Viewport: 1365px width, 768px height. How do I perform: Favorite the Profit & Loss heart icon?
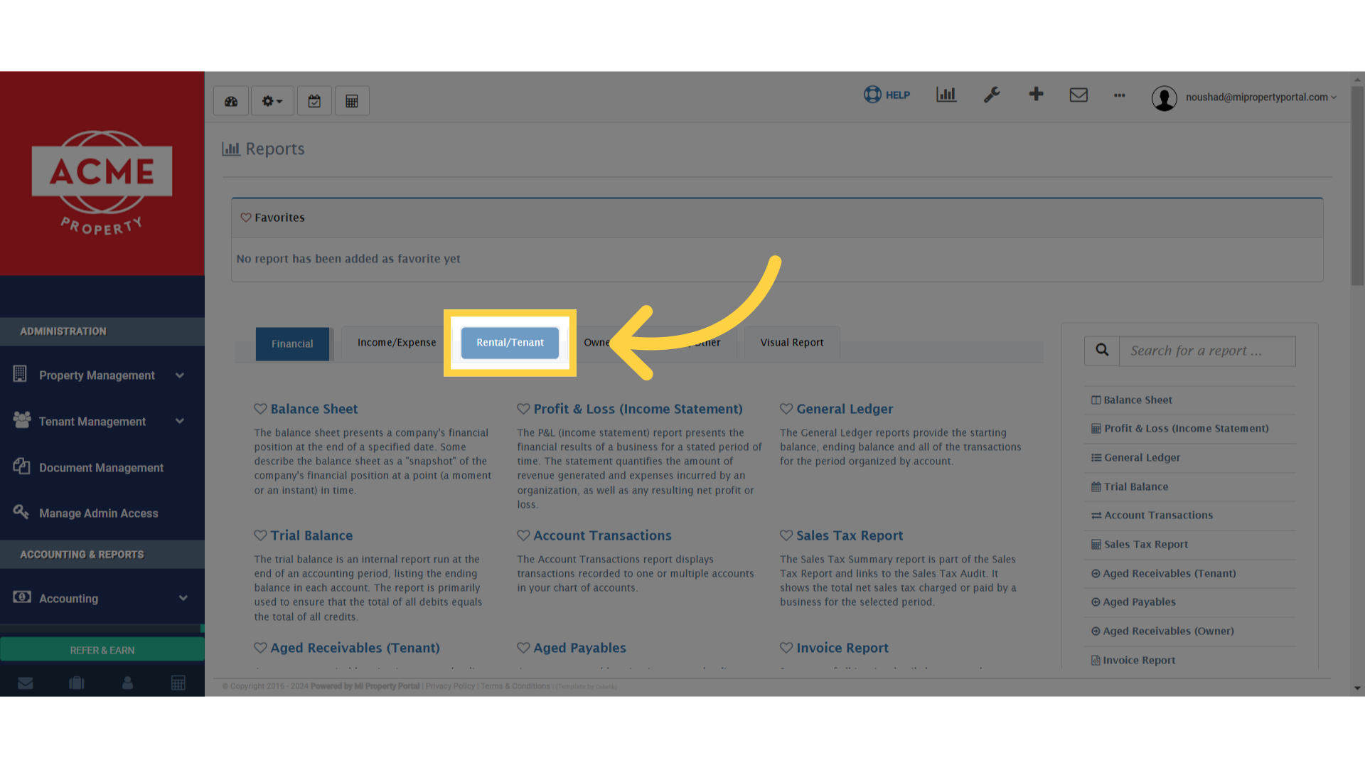click(523, 409)
